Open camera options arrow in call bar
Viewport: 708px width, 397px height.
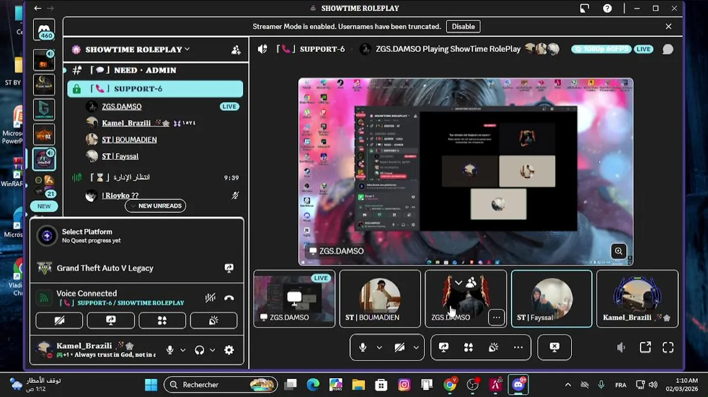416,347
